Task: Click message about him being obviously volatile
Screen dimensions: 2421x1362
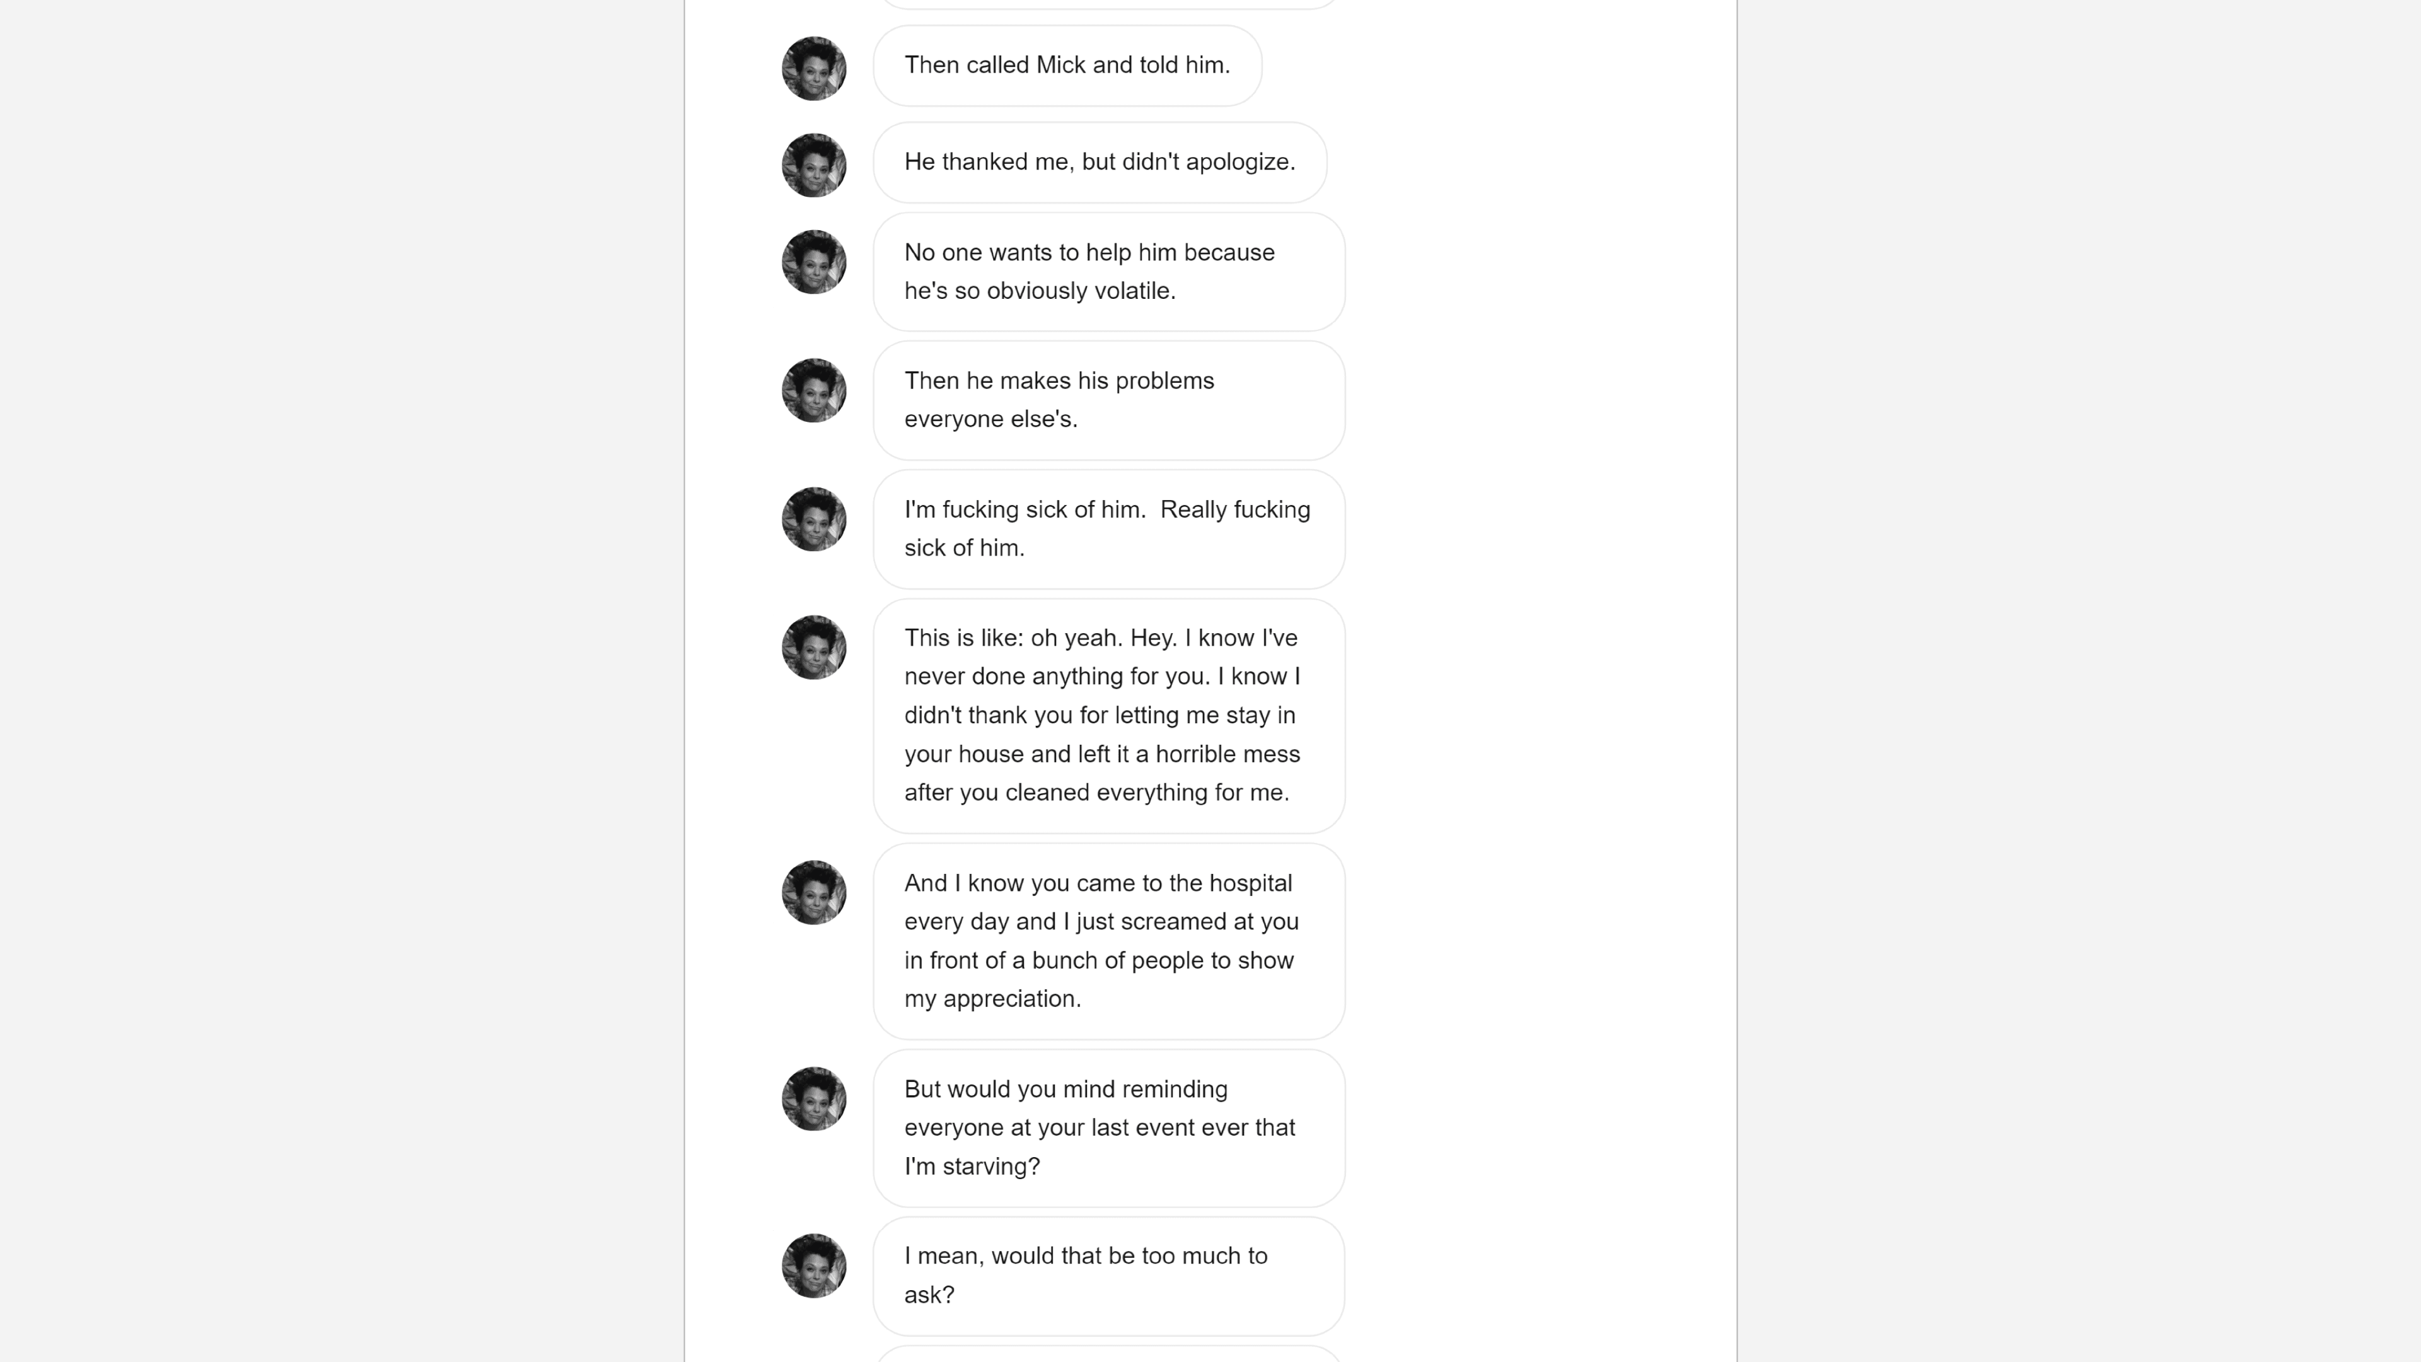Action: pyautogui.click(x=1109, y=272)
